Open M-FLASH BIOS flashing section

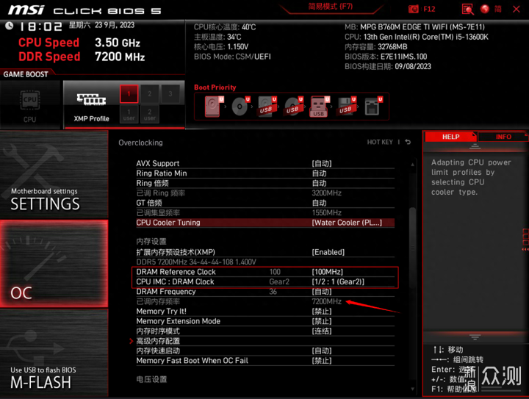pos(54,353)
